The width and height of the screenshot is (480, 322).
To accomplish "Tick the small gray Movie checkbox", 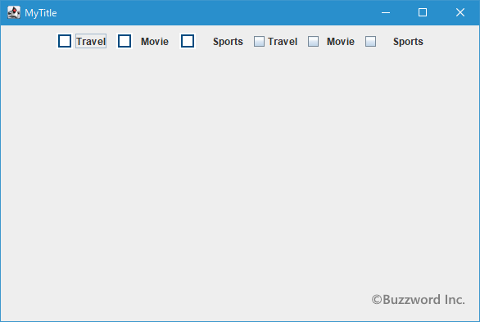I will (x=313, y=41).
